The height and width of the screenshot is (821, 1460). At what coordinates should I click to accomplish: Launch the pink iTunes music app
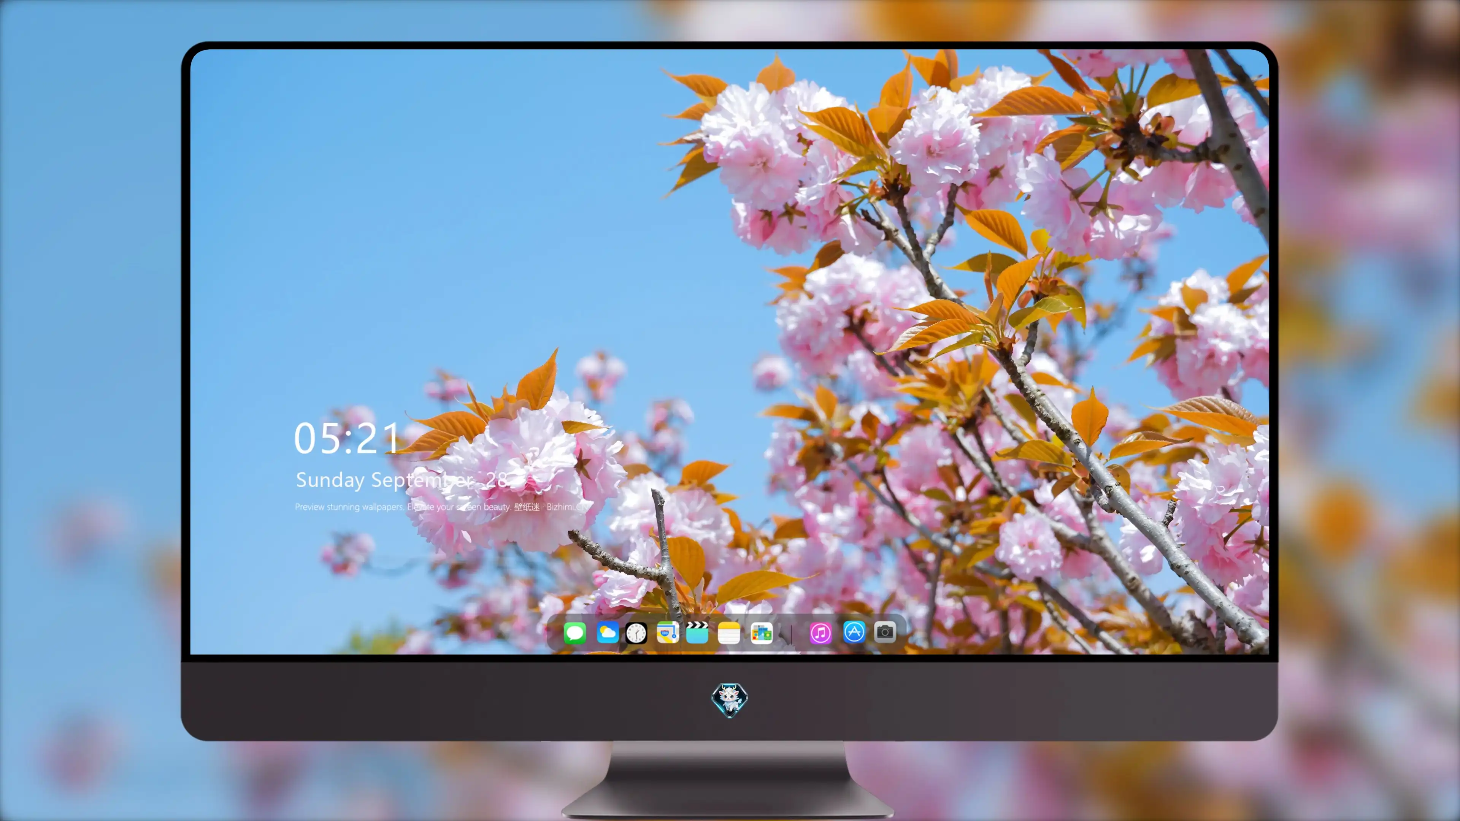820,633
